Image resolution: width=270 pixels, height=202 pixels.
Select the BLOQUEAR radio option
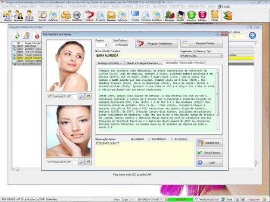pyautogui.click(x=172, y=139)
